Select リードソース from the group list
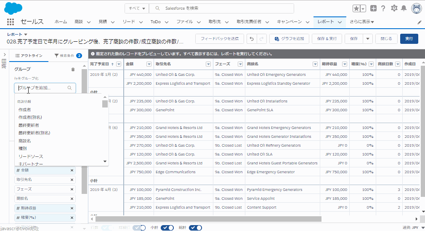Image resolution: width=425 pixels, height=231 pixels. pos(31,156)
